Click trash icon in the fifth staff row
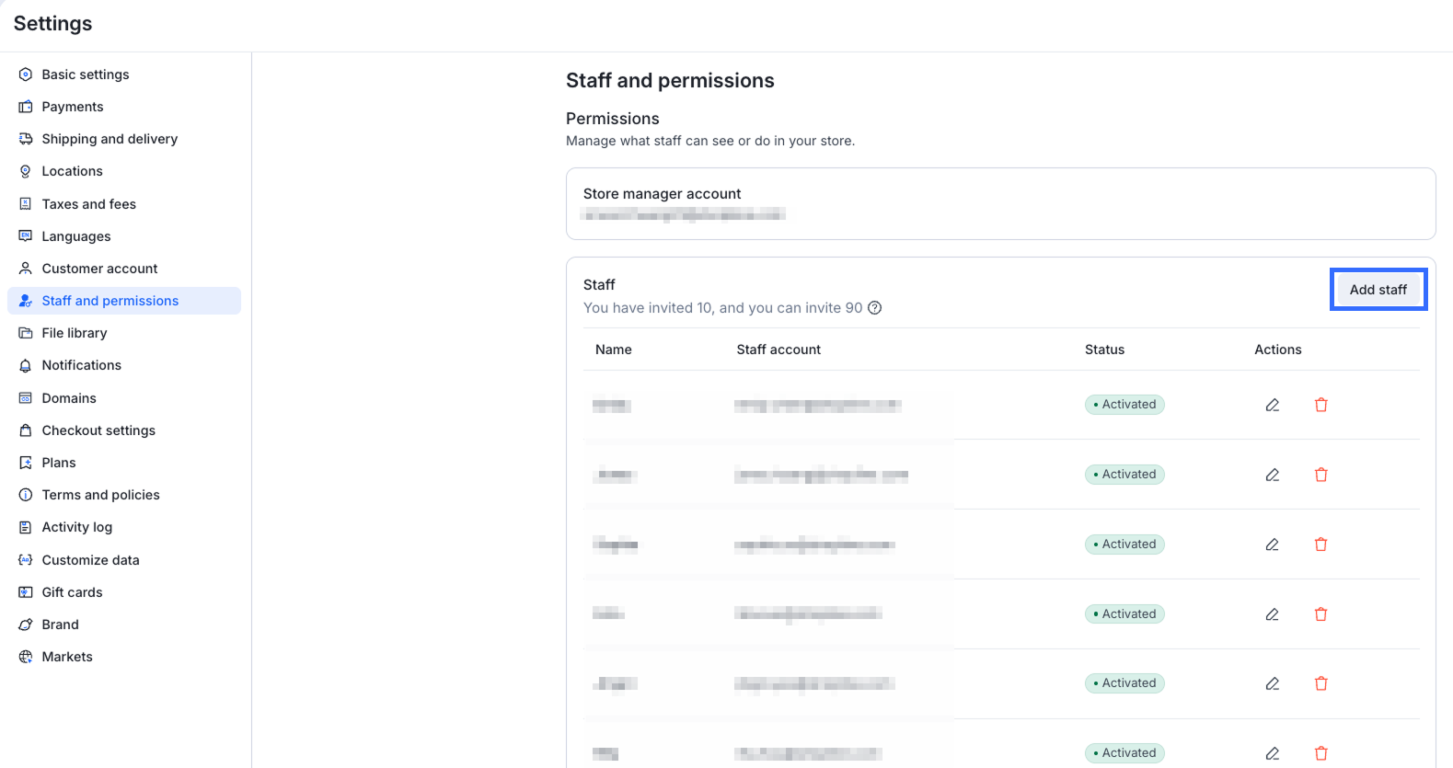This screenshot has height=768, width=1453. tap(1321, 683)
